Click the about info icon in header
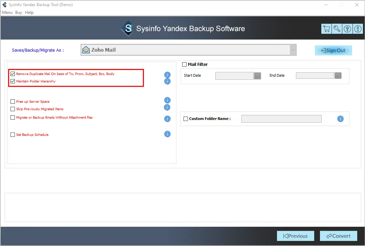This screenshot has width=365, height=246. (358, 29)
